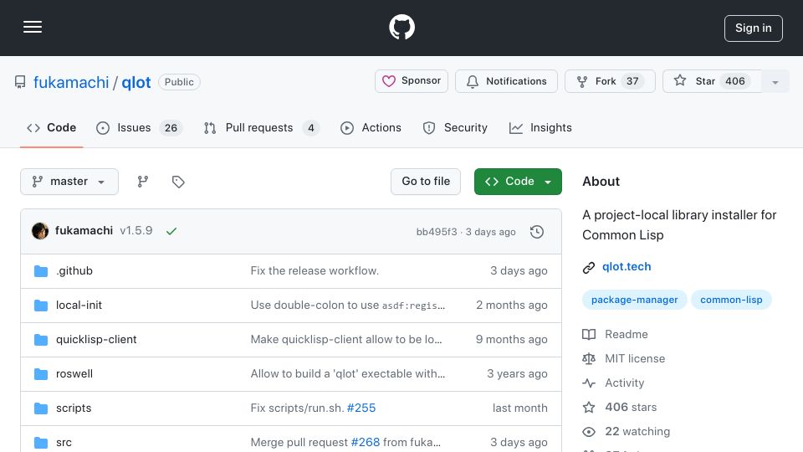Go to GitHub homepage via Octocat logo
This screenshot has height=452, width=803.
401,27
